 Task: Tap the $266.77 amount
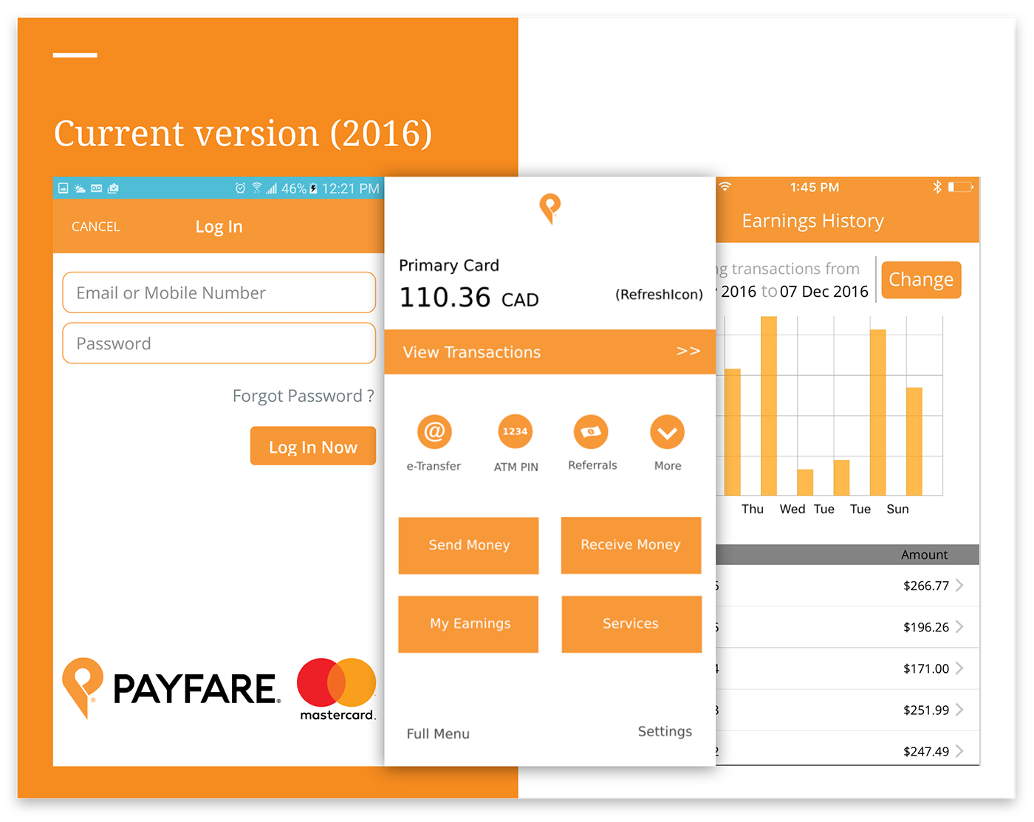coord(926,586)
